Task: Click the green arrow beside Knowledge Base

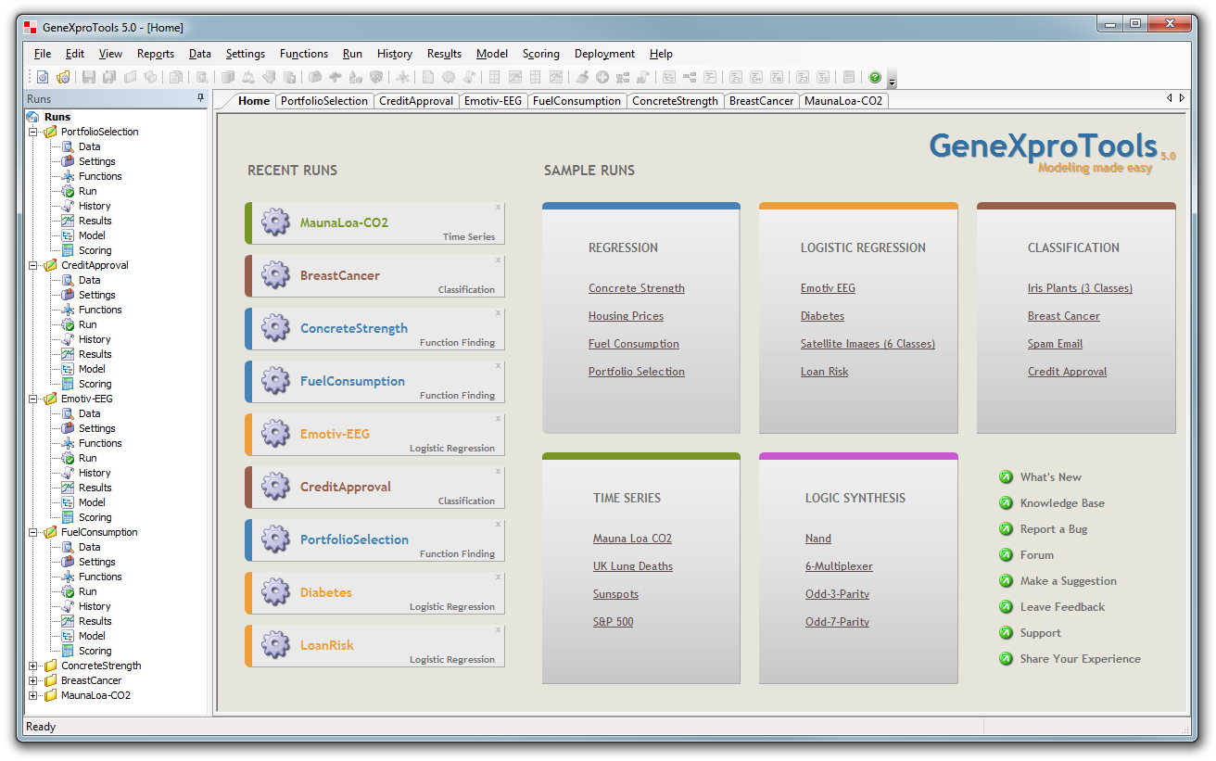Action: pyautogui.click(x=1006, y=503)
